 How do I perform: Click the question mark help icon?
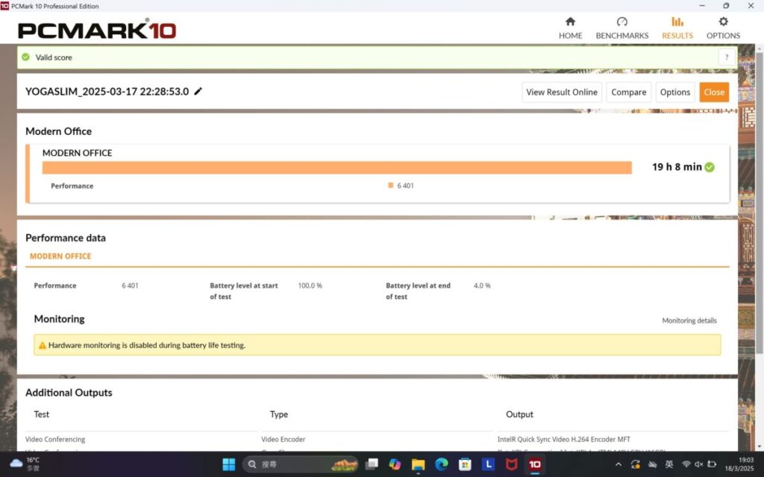click(727, 57)
